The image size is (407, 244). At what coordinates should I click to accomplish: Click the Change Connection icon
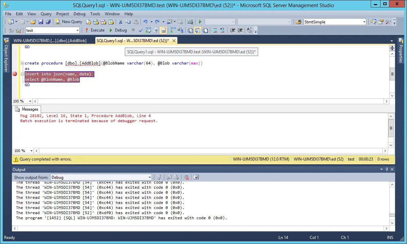(x=18, y=30)
